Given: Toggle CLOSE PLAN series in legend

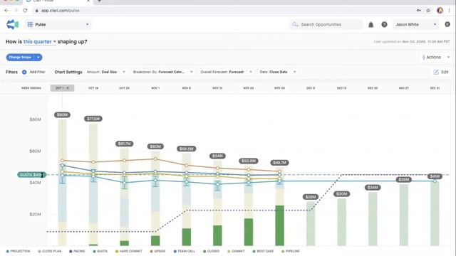Looking at the screenshot, I should 50,251.
